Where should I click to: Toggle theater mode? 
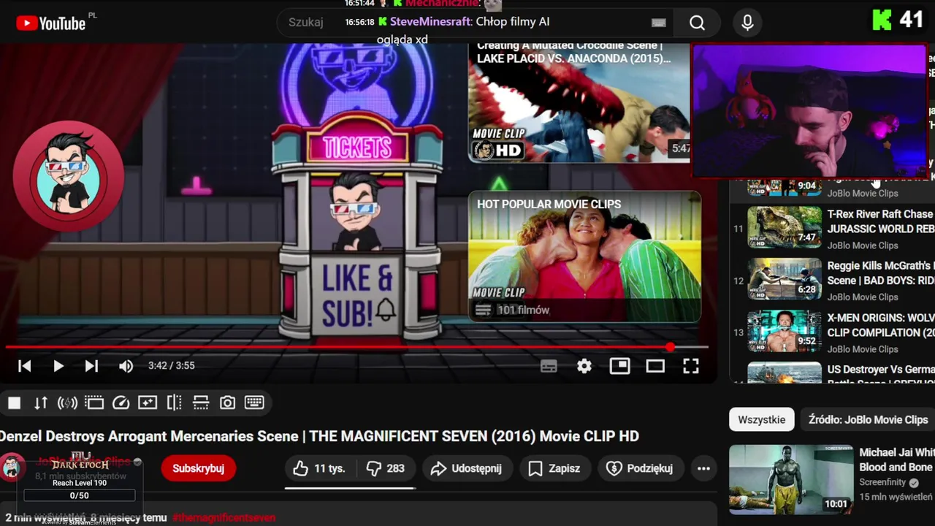coord(655,366)
